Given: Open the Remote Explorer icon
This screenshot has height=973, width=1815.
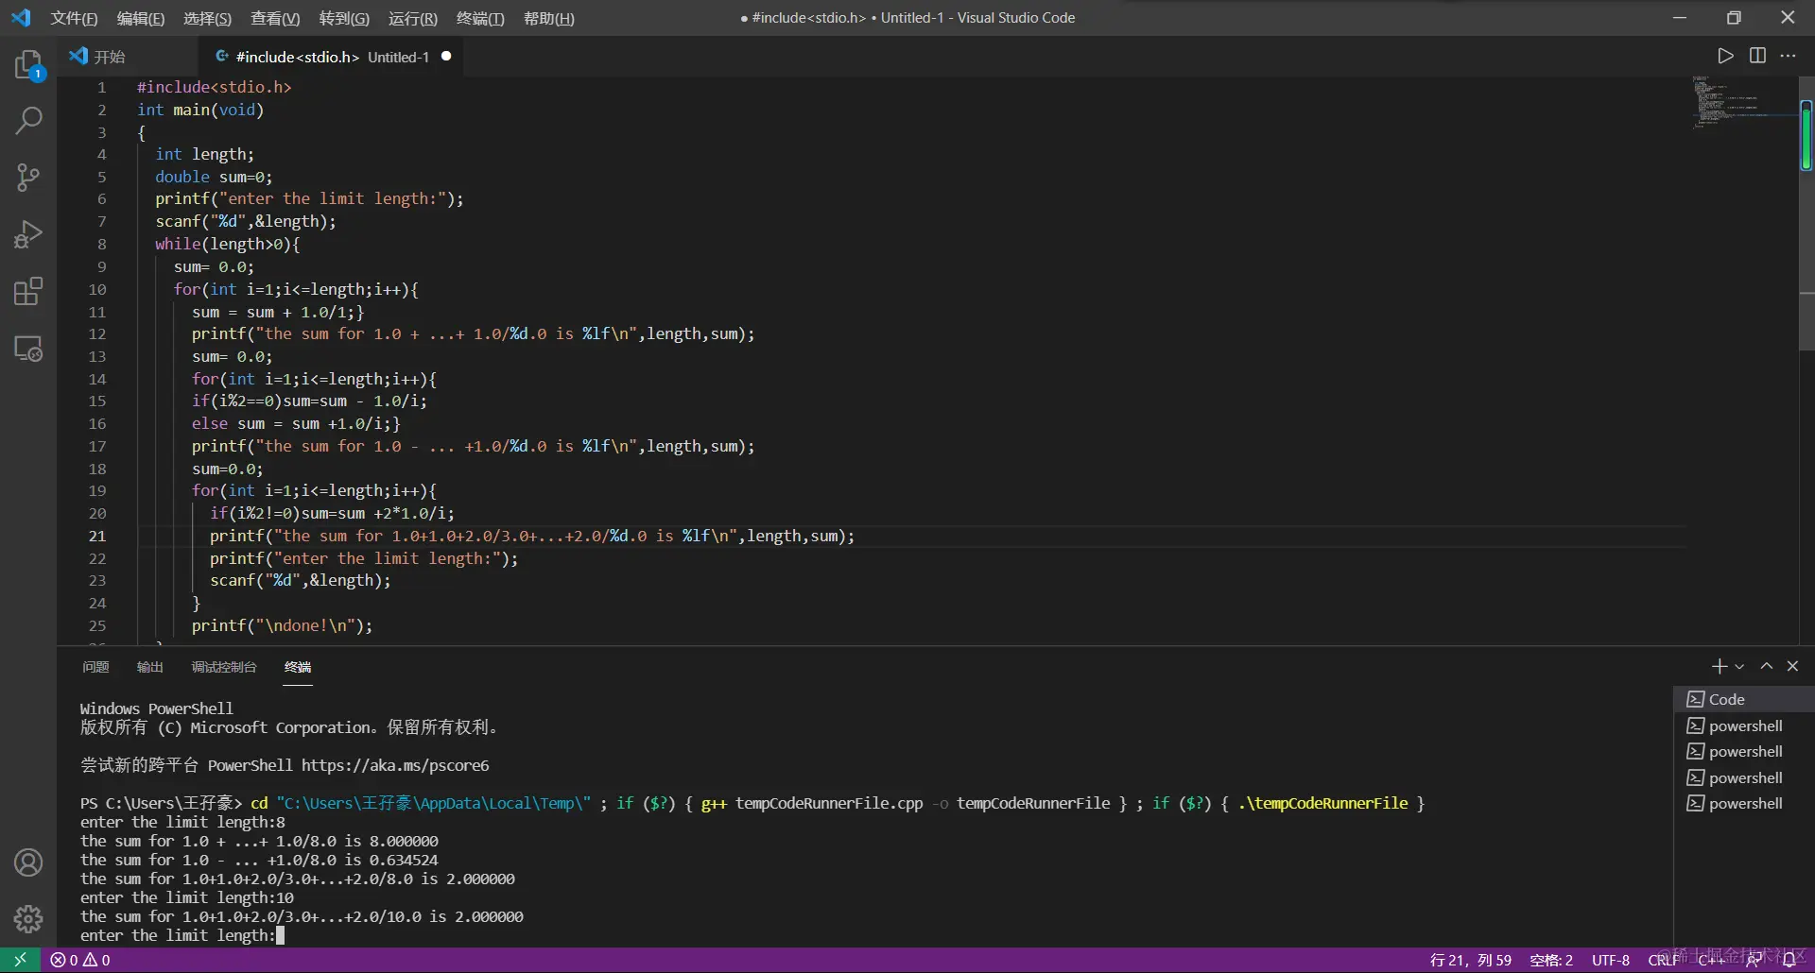Looking at the screenshot, I should pos(28,349).
